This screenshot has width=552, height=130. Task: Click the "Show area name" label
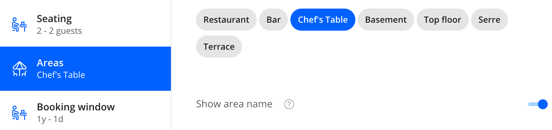(x=234, y=104)
